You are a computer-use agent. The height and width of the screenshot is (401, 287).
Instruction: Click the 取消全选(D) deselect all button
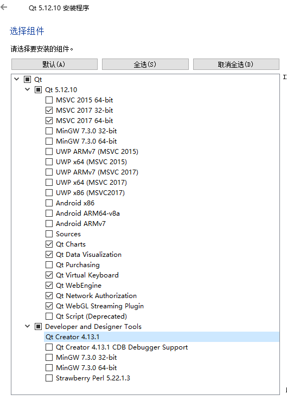[x=236, y=64]
